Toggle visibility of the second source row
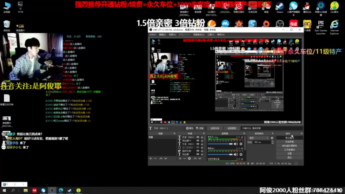The width and height of the screenshot is (345, 194). [198, 141]
